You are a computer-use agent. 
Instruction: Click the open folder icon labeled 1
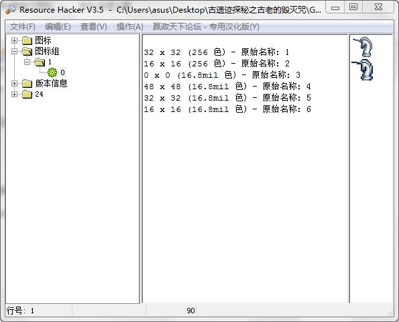[40, 62]
